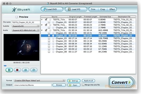This screenshot has width=141, height=94.
Task: Click the Load IFO button
Action: (76, 9)
